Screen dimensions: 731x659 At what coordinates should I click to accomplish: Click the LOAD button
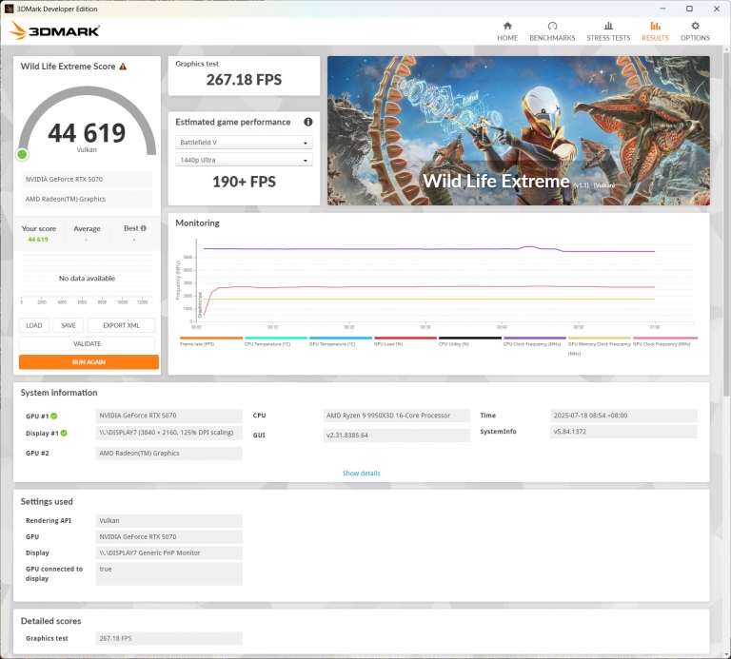click(x=34, y=325)
